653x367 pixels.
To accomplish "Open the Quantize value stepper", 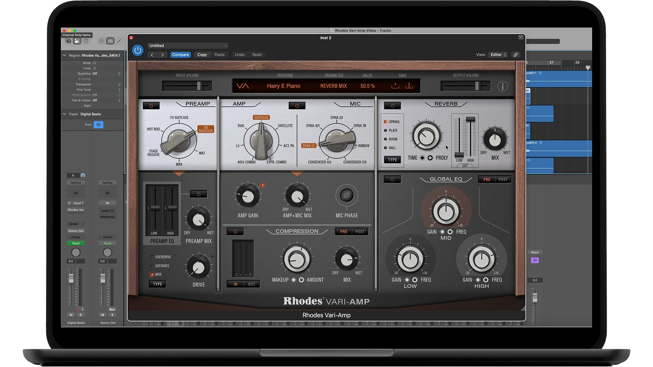I will pos(119,74).
